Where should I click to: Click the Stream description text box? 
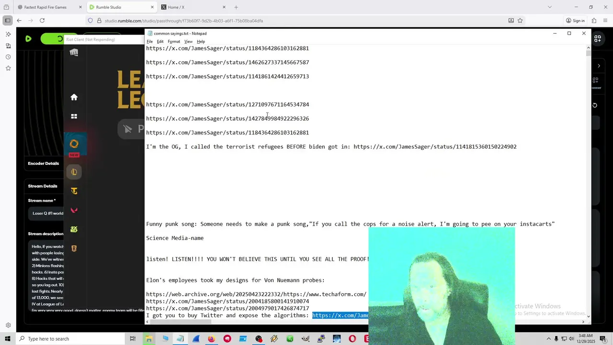click(x=46, y=276)
